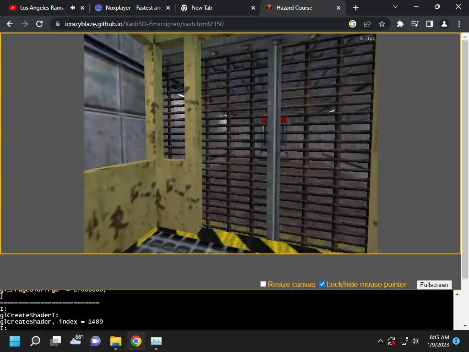Screen dimensions: 469x352
Task: Share this page using the share icon
Action: click(367, 24)
